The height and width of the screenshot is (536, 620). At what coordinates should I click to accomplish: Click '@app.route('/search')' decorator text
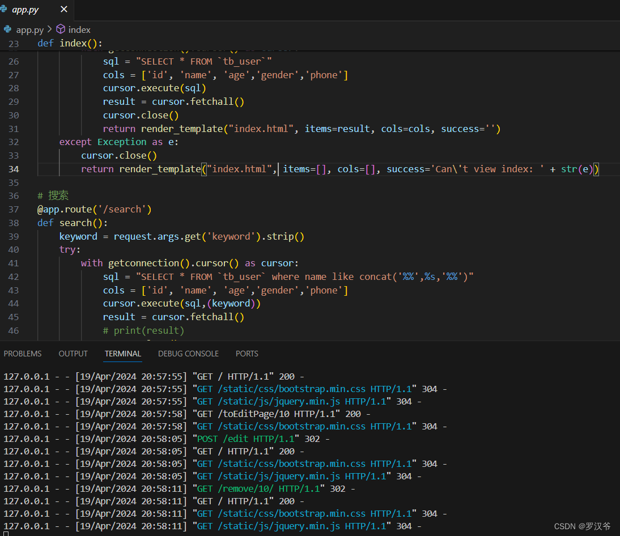pyautogui.click(x=95, y=209)
